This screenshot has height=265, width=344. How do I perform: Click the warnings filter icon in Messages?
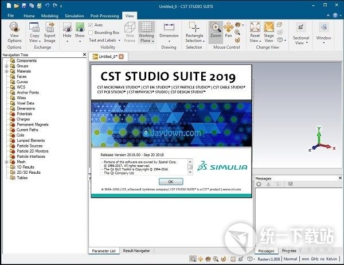tap(268, 184)
